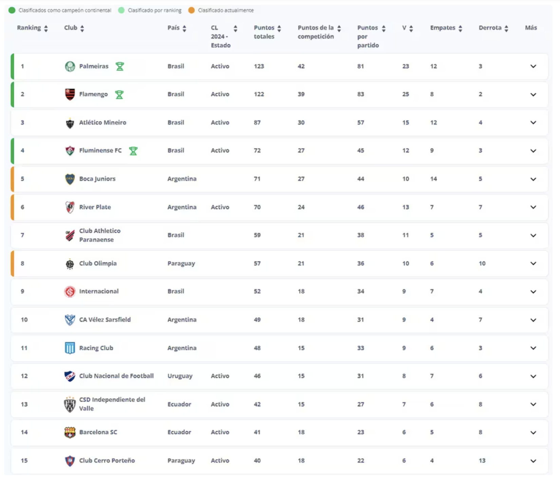Click the legend text Clasificado por ranking
This screenshot has height=484, width=560.
154,10
